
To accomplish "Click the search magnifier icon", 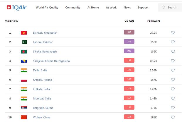I will coord(164,7).
